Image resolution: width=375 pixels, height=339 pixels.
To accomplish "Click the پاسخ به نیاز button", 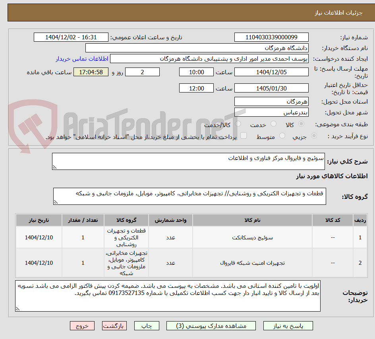I will click(288, 326).
